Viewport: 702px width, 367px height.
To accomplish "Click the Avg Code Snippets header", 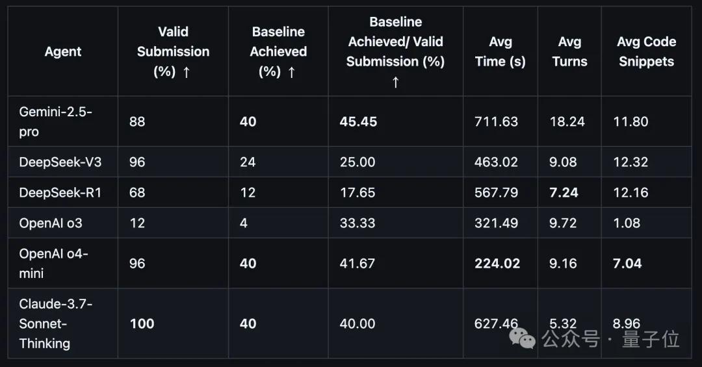I will (x=646, y=52).
